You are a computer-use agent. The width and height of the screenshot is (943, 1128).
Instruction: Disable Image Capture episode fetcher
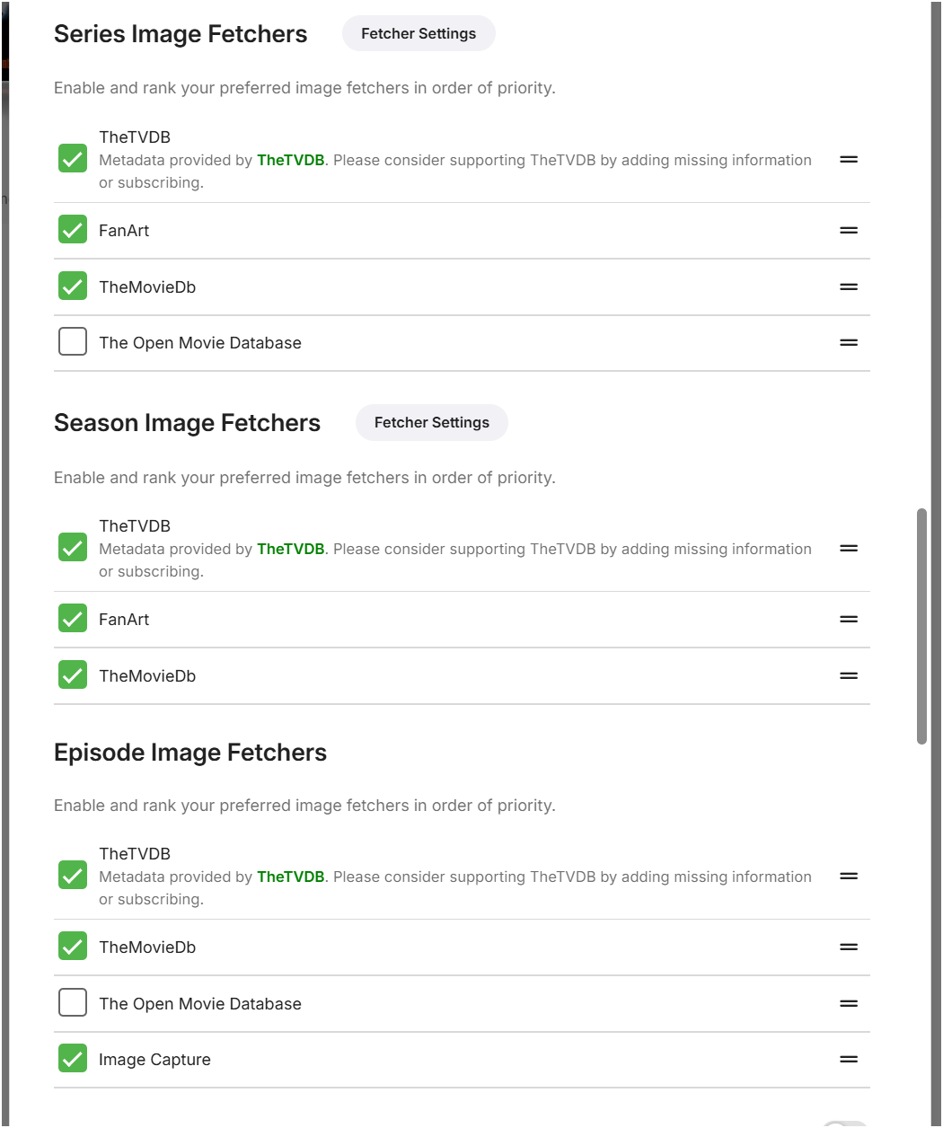(x=73, y=1059)
